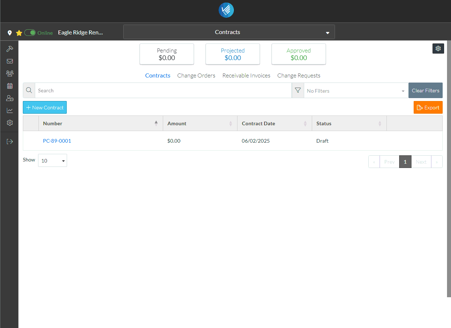Viewport: 451px width, 328px height.
Task: Click the Next pagination button
Action: point(421,162)
